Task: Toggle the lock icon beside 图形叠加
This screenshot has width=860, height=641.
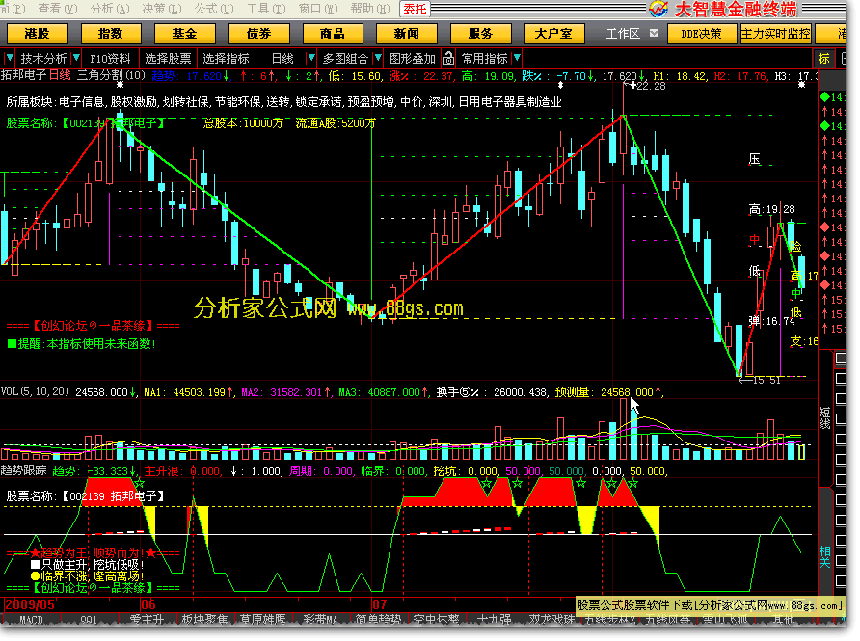Action: point(448,58)
